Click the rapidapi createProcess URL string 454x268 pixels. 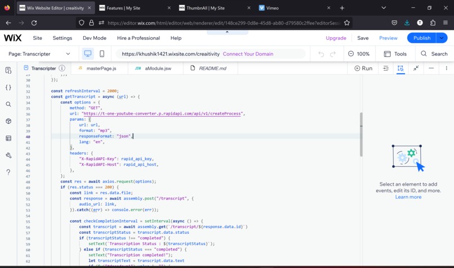(162, 113)
